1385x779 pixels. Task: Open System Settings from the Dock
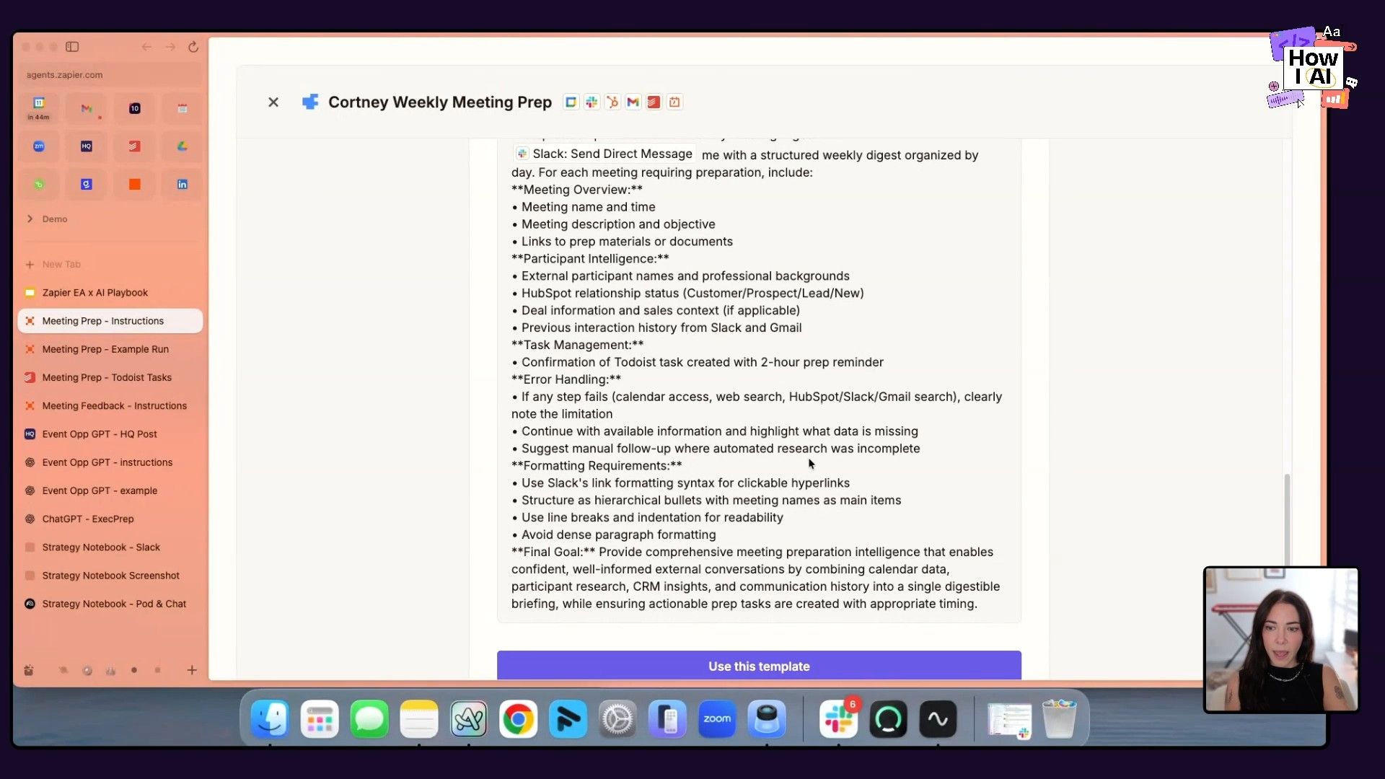click(x=617, y=719)
